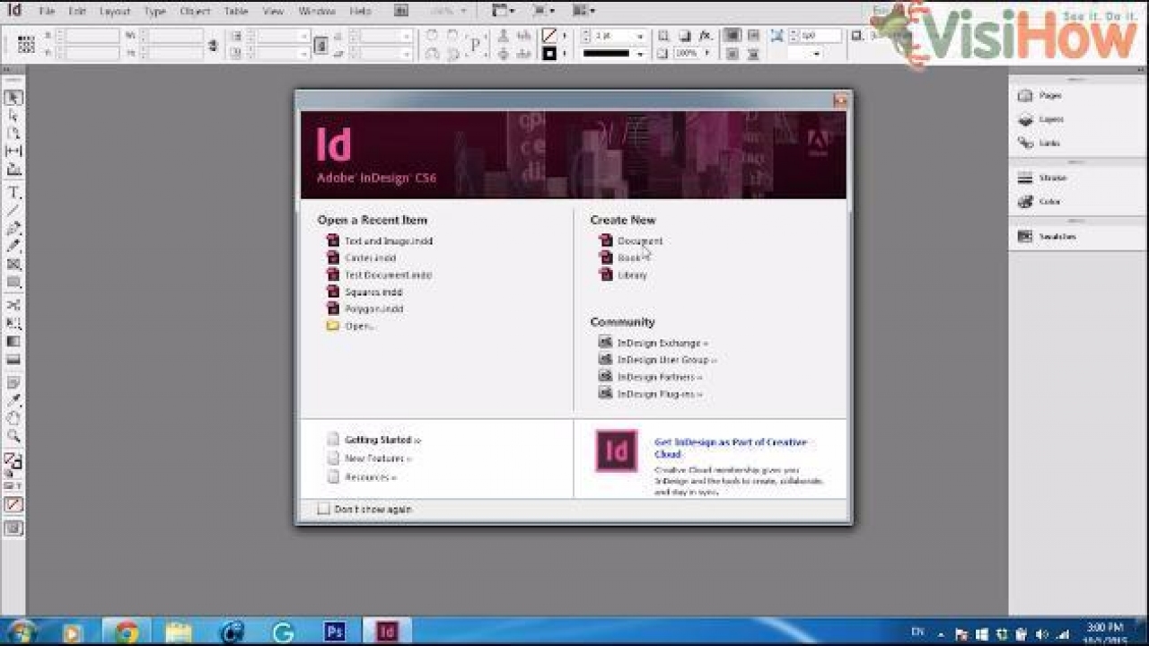This screenshot has height=646, width=1149.
Task: Toggle constrain proportions for width and height
Action: [x=213, y=45]
